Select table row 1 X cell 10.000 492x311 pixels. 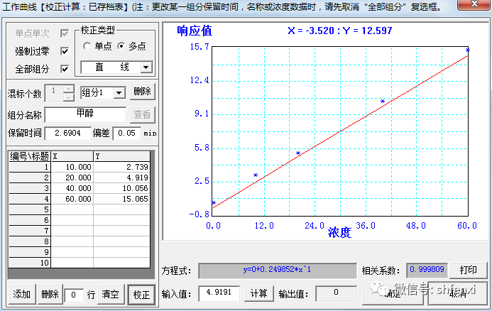point(72,167)
